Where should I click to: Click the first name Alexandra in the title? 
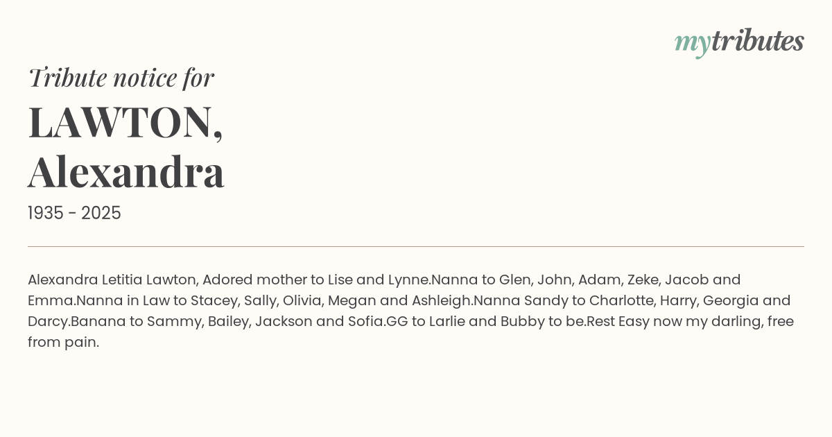click(x=126, y=172)
